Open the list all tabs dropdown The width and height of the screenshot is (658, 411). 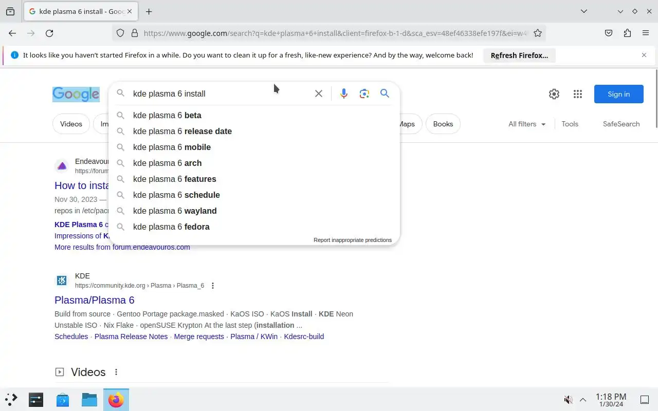pos(584,11)
